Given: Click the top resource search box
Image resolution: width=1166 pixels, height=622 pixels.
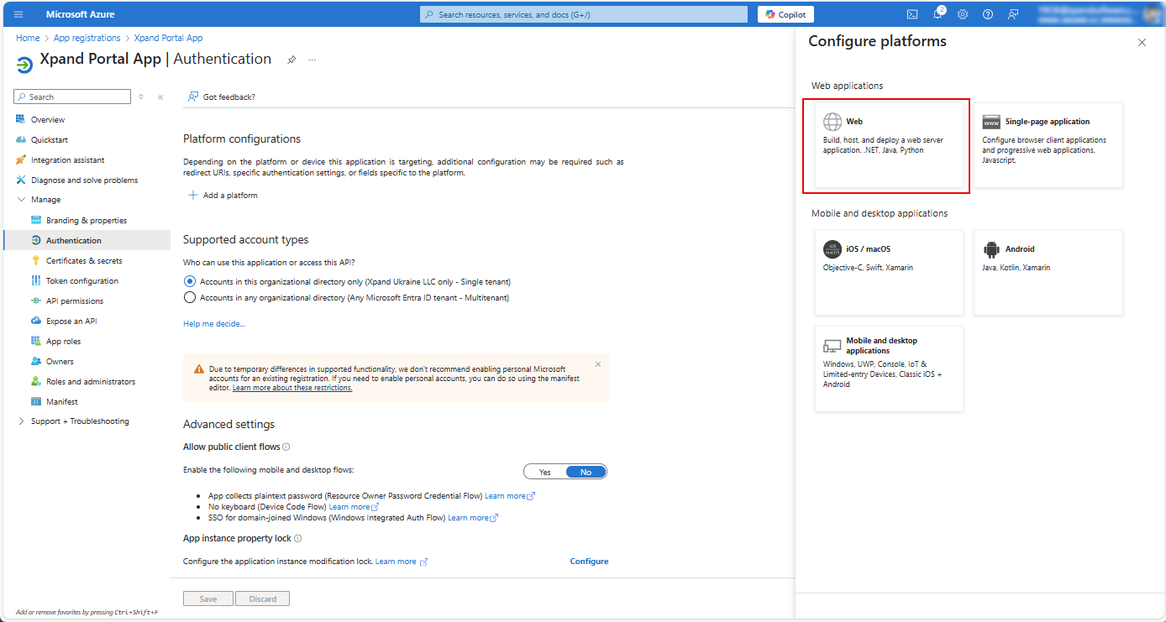Looking at the screenshot, I should 584,14.
